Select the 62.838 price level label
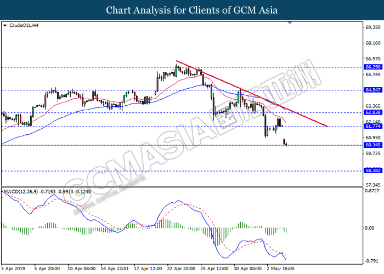 tap(373, 112)
